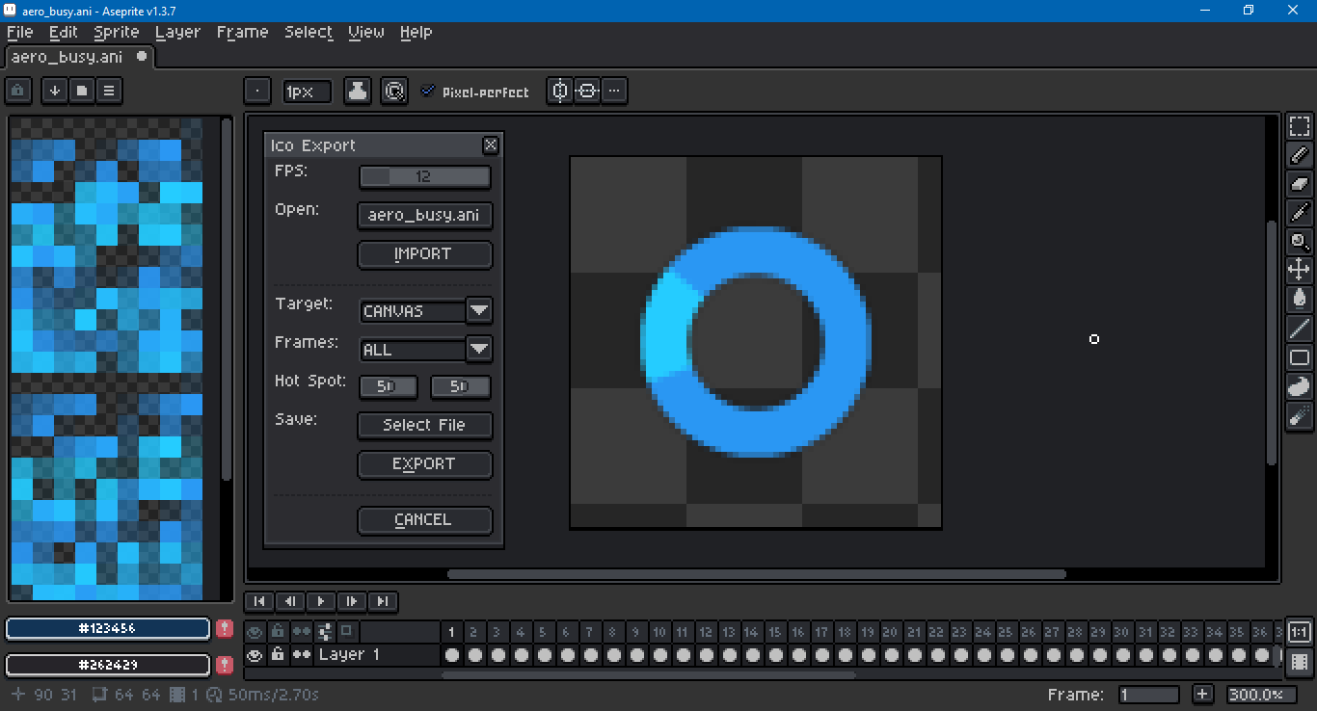Select the Contour tool
Image resolution: width=1317 pixels, height=711 pixels.
(1300, 386)
